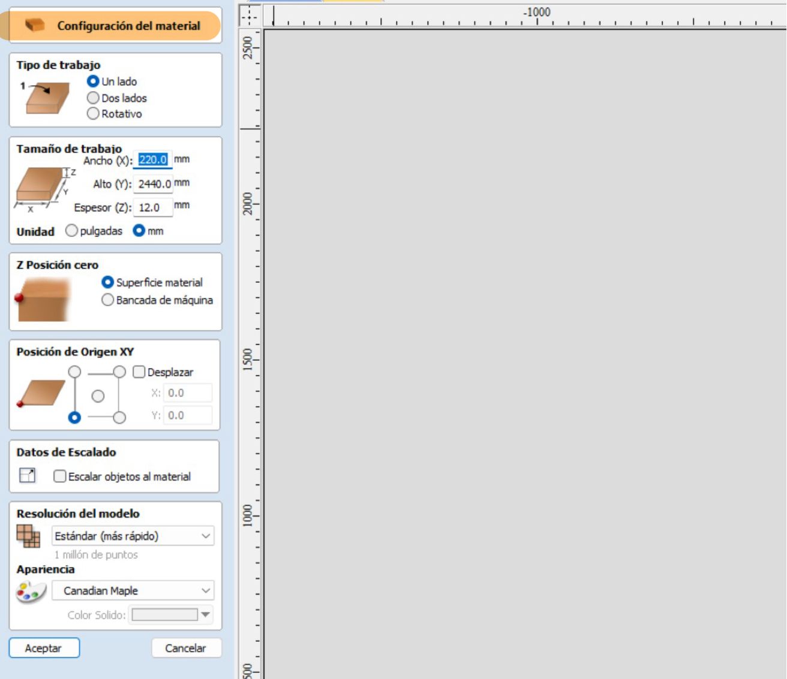Open the Resolución del modelo dropdown
The width and height of the screenshot is (787, 679).
point(133,536)
